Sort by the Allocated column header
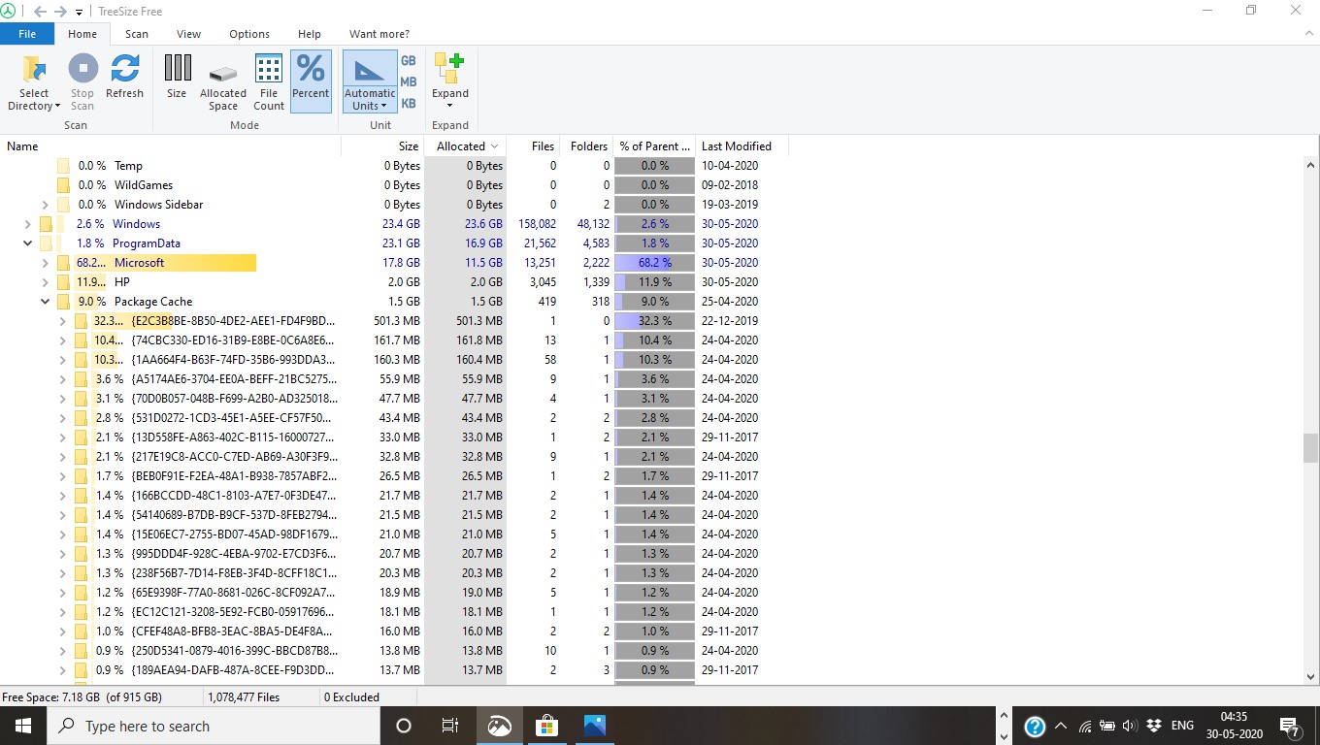1320x745 pixels. 466,146
